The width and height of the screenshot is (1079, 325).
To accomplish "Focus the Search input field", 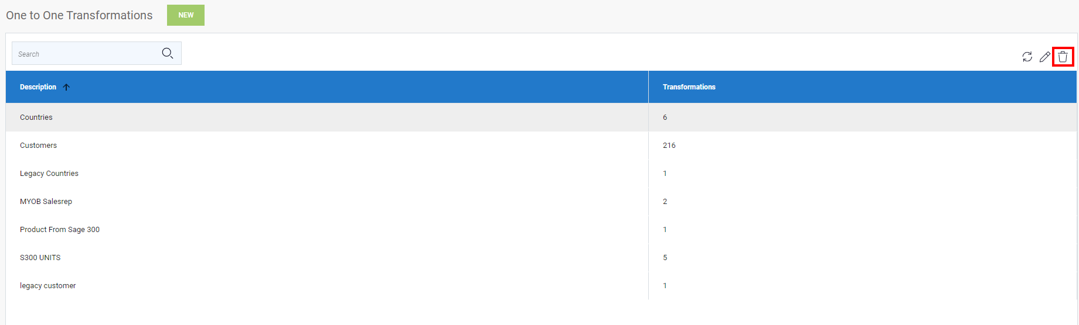I will (97, 53).
